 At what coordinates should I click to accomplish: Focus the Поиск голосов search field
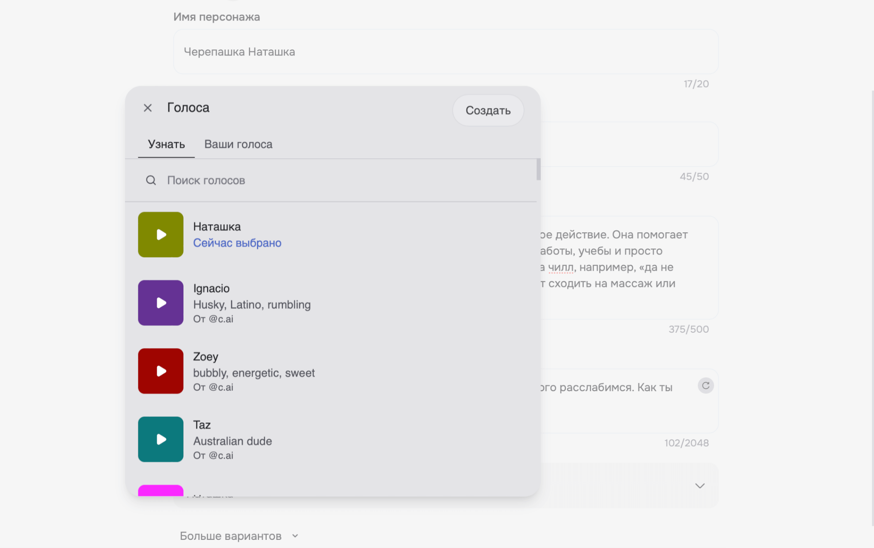pyautogui.click(x=331, y=180)
